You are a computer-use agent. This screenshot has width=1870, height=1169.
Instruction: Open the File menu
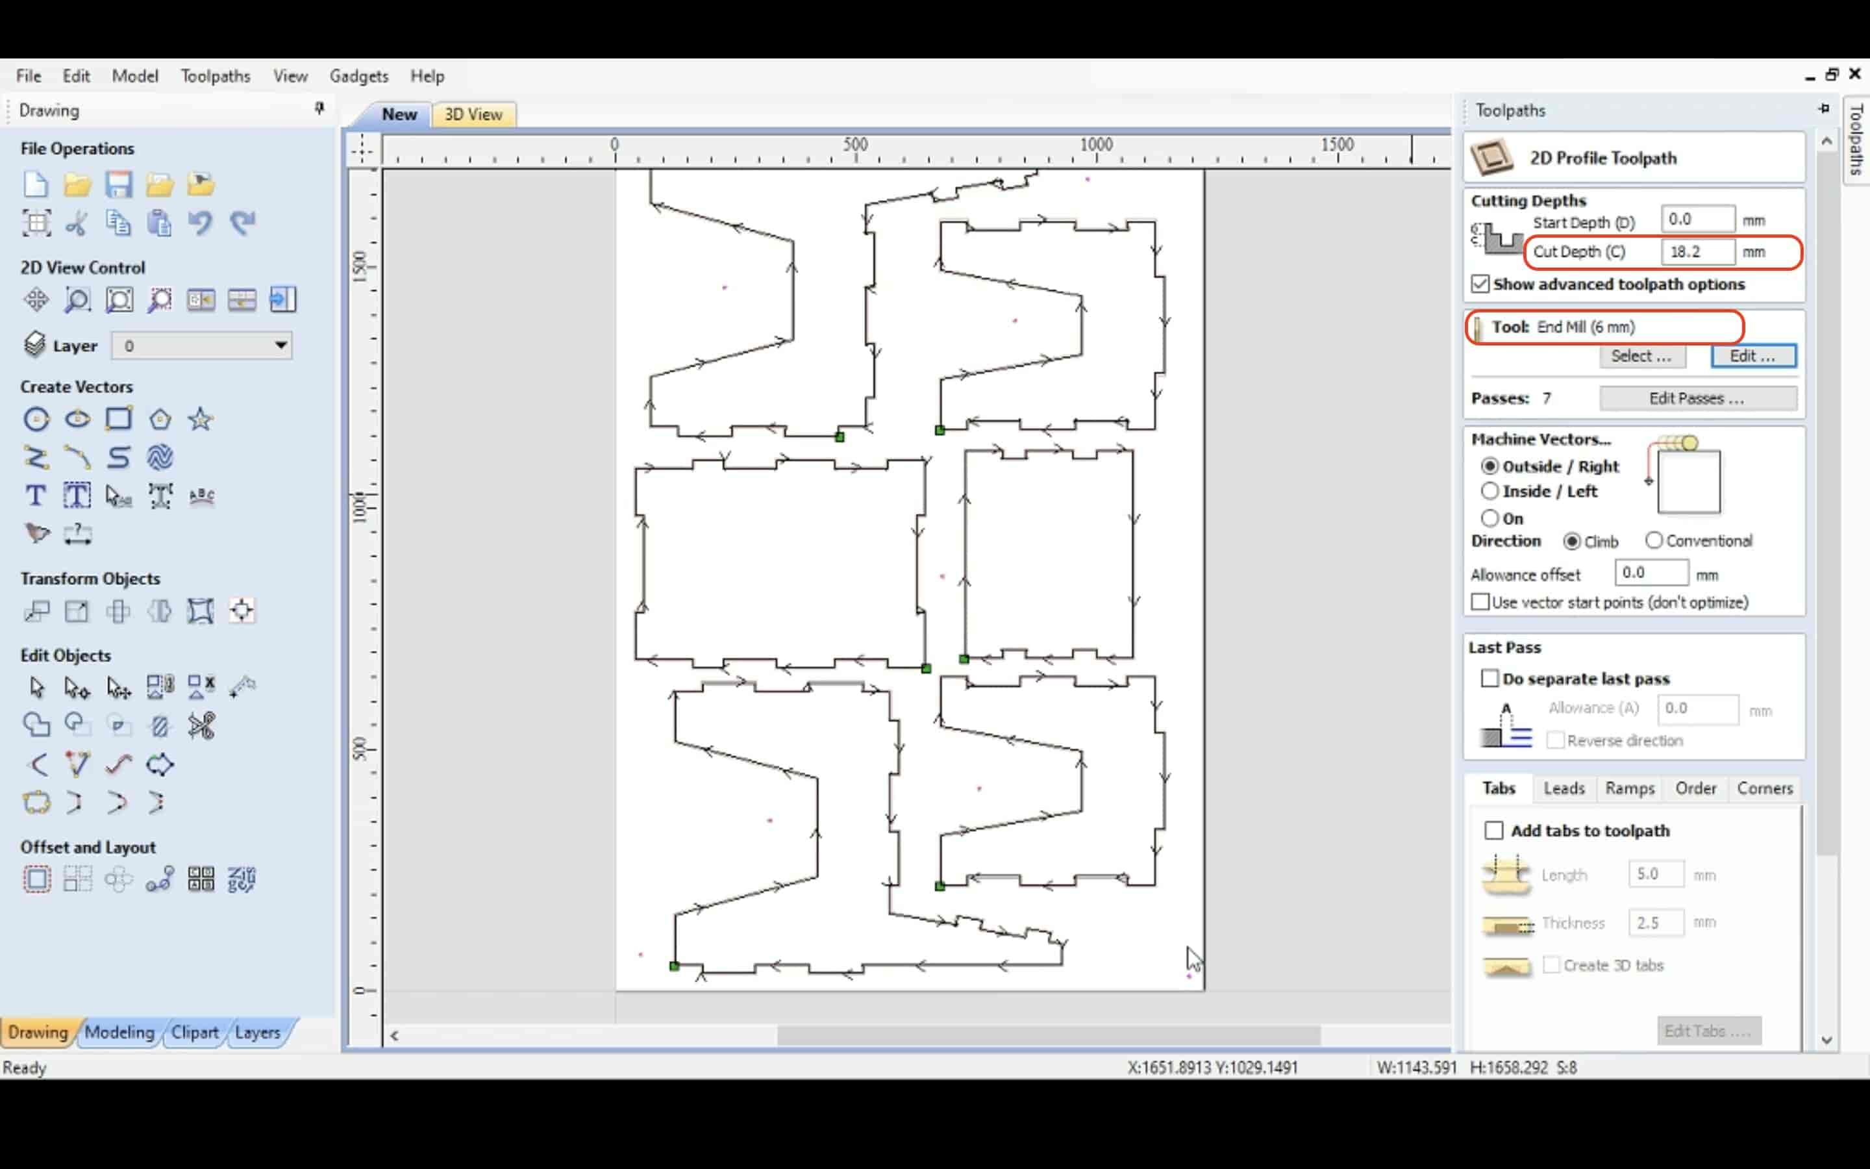(29, 76)
